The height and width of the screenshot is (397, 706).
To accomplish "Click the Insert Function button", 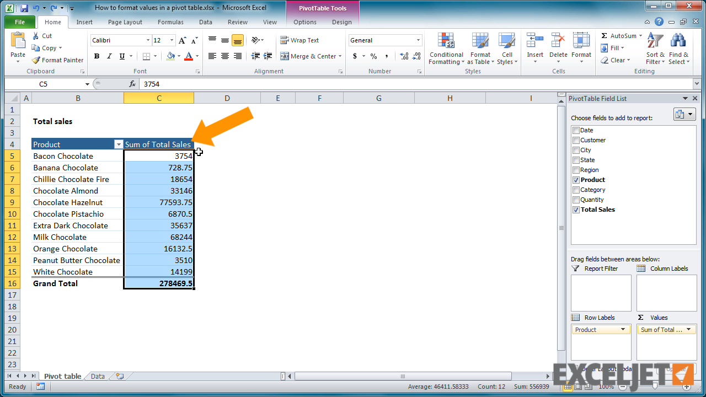I will coord(131,84).
